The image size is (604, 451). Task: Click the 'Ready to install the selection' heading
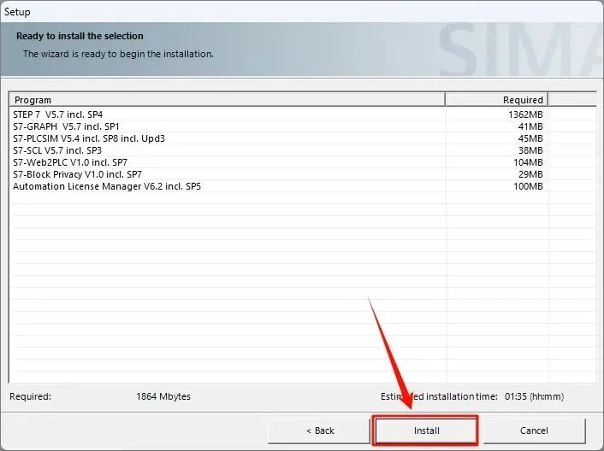pos(80,36)
